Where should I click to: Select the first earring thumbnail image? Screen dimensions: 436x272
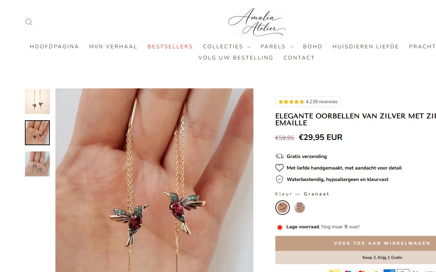tap(37, 102)
